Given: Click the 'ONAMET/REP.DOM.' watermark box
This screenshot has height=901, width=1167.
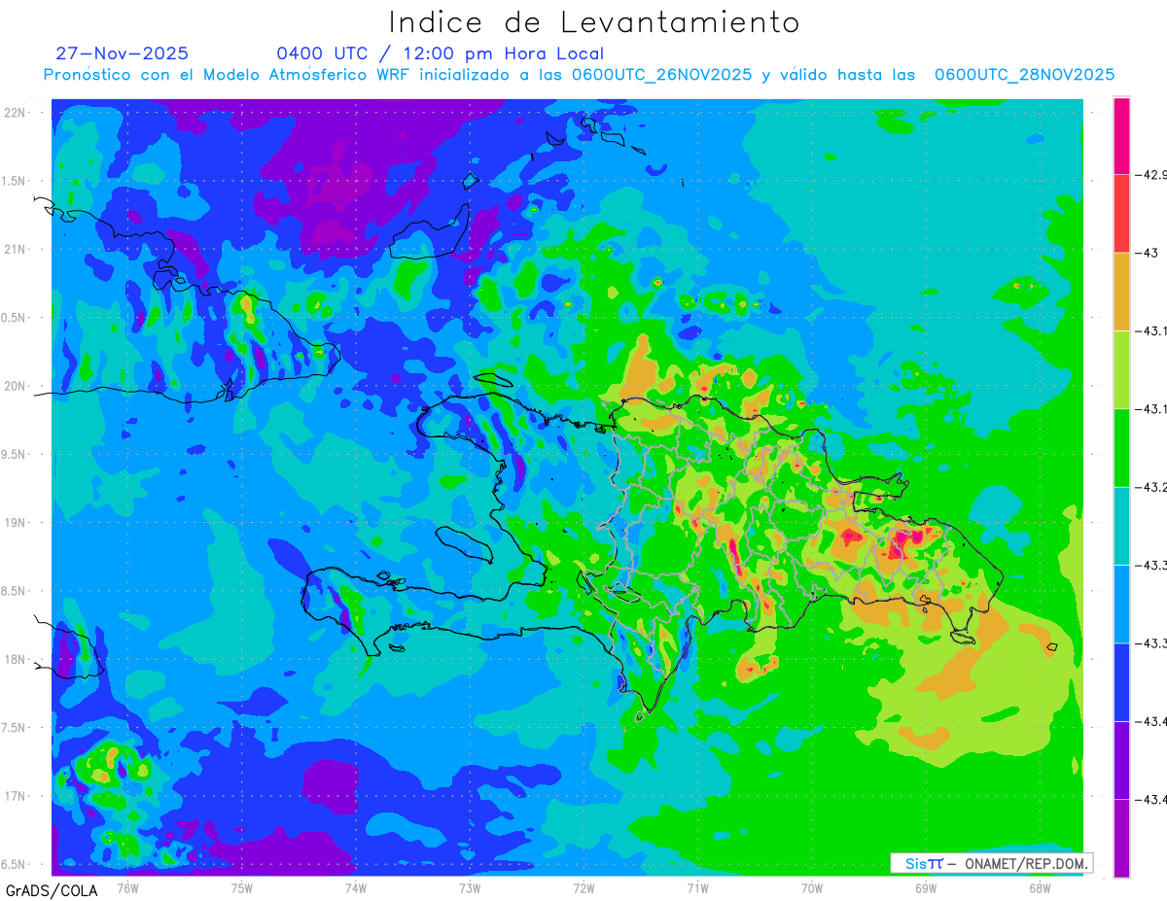Looking at the screenshot, I should coord(991,863).
